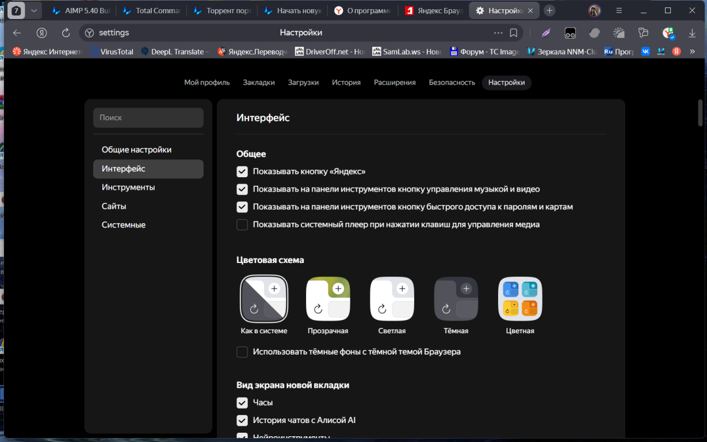Viewport: 707px width, 442px height.
Task: Click the settings Поиск search field
Action: (148, 117)
